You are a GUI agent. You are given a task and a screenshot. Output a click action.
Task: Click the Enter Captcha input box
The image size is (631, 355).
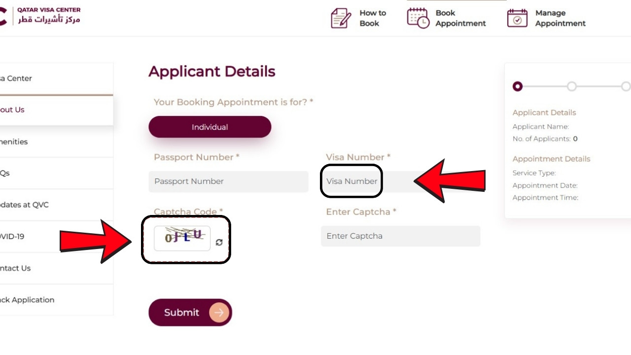pos(400,236)
